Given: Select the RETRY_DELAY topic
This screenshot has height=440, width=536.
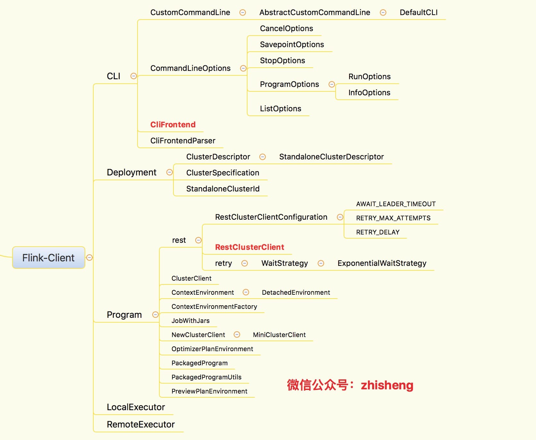Looking at the screenshot, I should tap(378, 232).
